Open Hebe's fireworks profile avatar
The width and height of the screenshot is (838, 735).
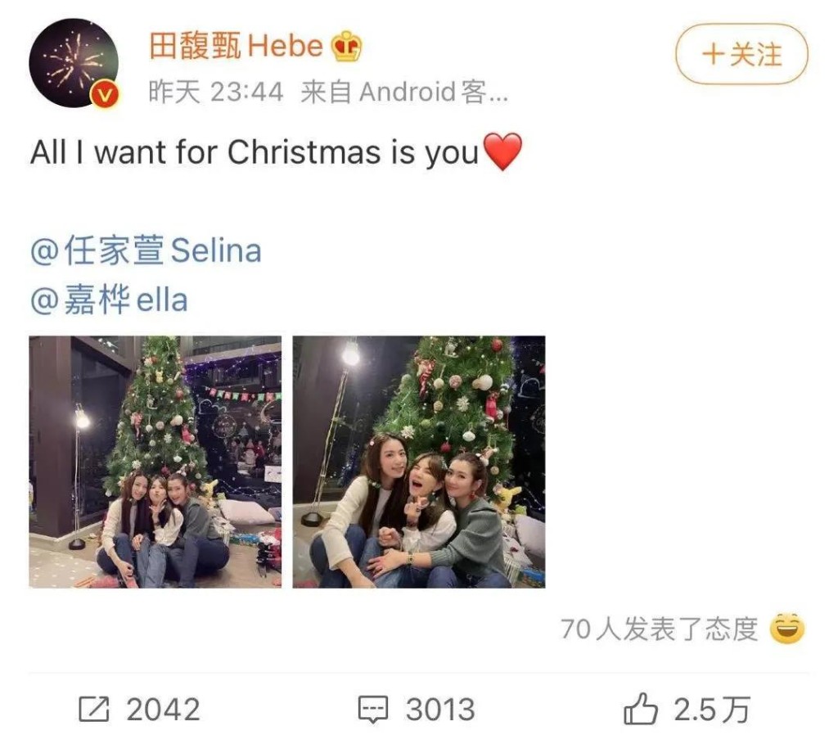click(74, 63)
